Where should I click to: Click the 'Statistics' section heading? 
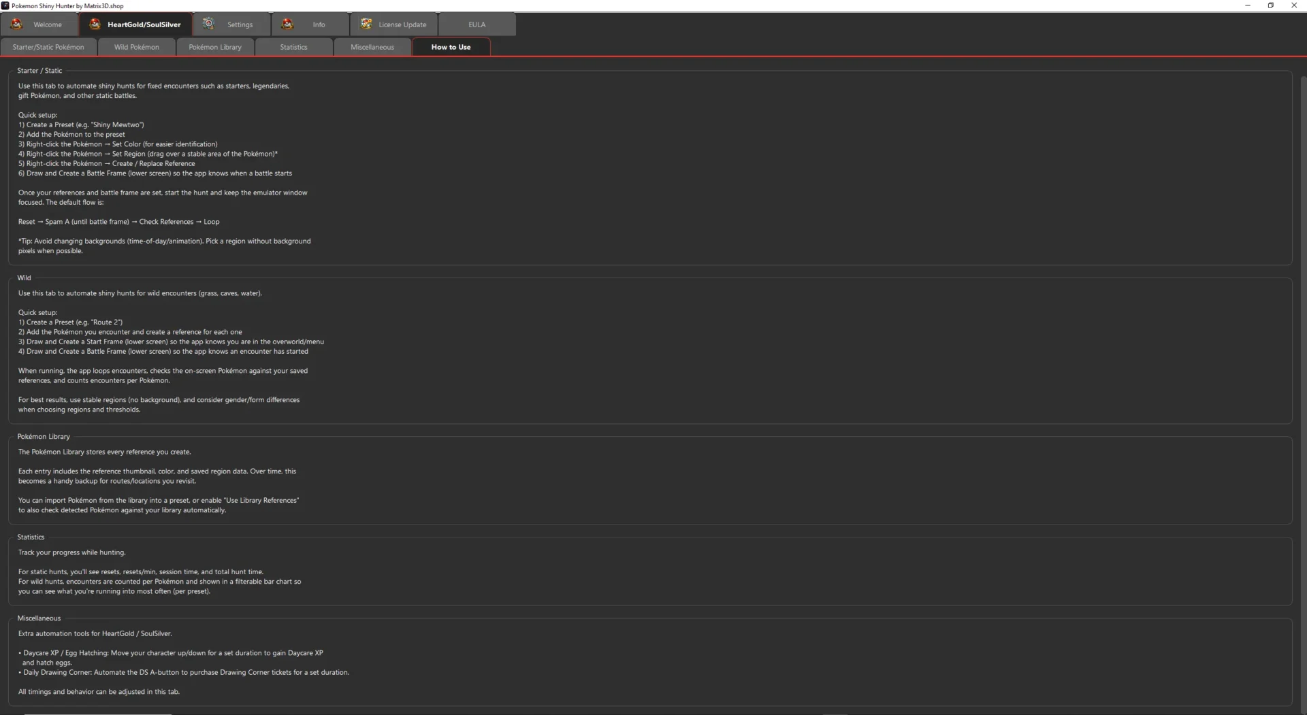31,537
